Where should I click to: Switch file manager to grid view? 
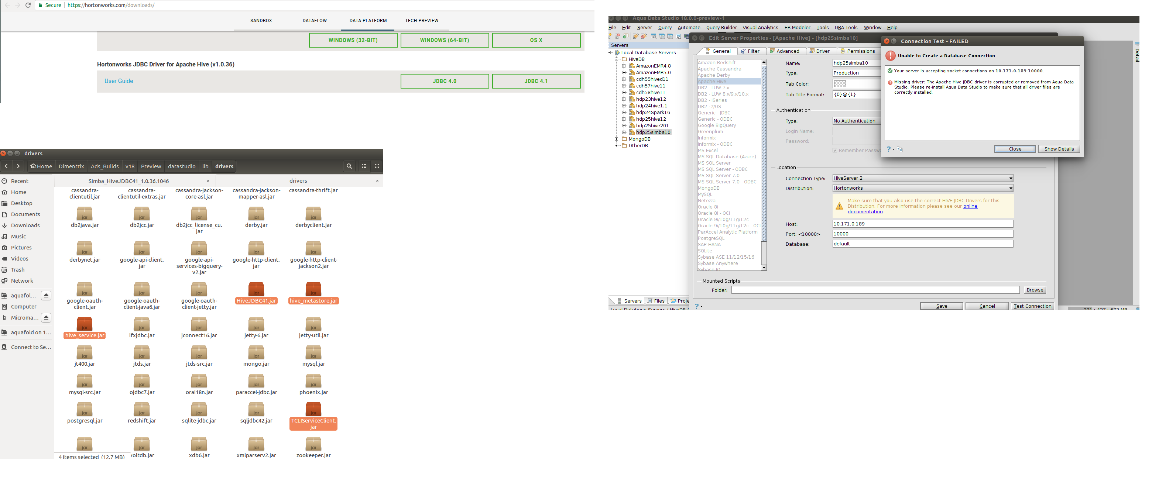(x=377, y=166)
